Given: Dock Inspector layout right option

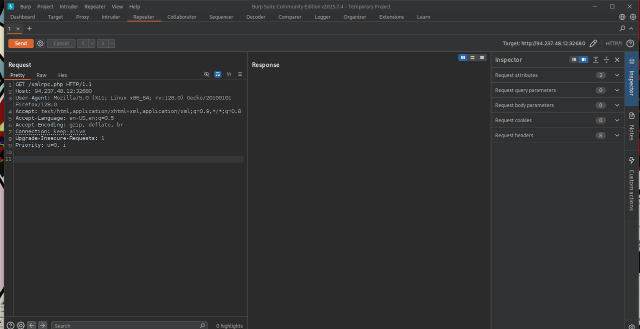Looking at the screenshot, I should click(583, 59).
